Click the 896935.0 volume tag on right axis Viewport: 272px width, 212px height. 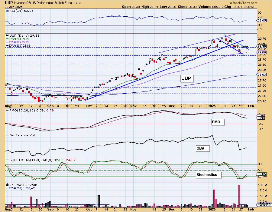click(x=264, y=205)
